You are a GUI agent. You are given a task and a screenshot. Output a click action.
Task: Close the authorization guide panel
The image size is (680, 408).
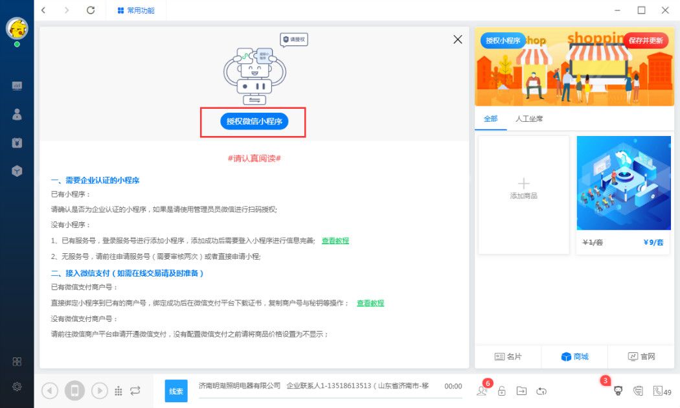(457, 40)
